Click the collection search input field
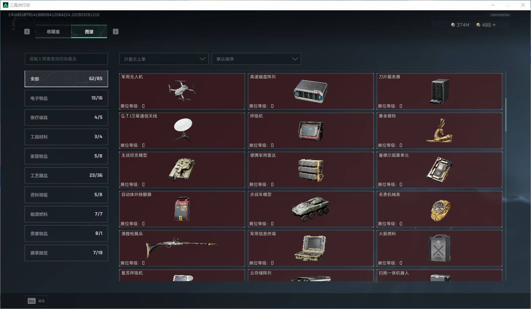The image size is (531, 309). click(66, 59)
